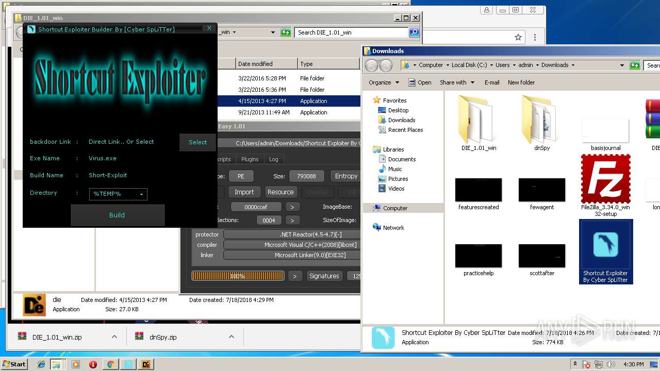Viewport: 660px width, 371px height.
Task: Click the backdoor link field Direct Link.. Or Select
Action: coord(121,142)
